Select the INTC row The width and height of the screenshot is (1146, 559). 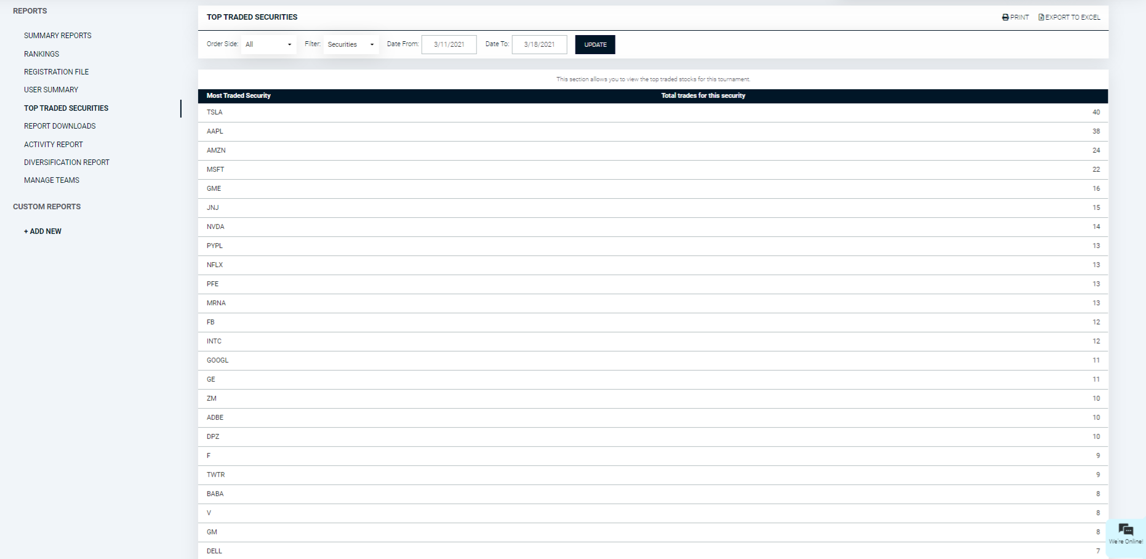653,341
